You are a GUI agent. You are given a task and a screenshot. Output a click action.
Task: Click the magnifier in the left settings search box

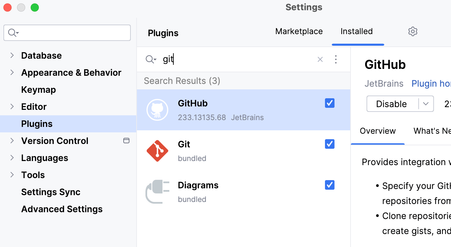tap(12, 32)
